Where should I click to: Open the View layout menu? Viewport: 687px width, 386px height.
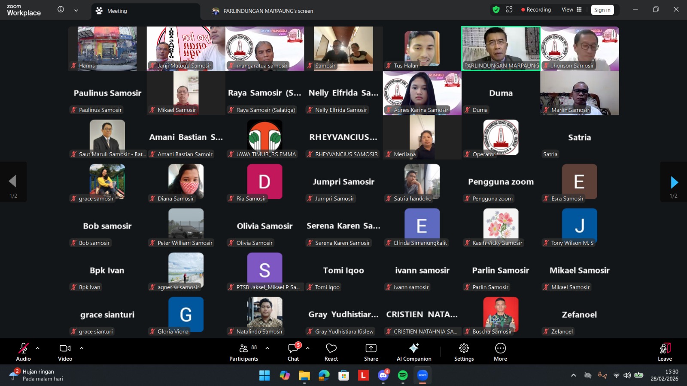[x=571, y=9]
